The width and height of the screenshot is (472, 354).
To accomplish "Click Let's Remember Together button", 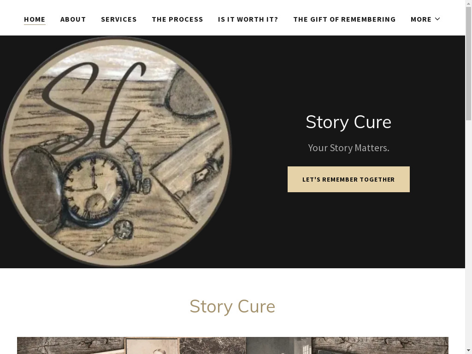I will point(348,179).
